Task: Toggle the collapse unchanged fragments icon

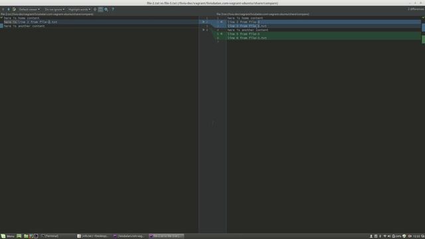Action: [95, 9]
